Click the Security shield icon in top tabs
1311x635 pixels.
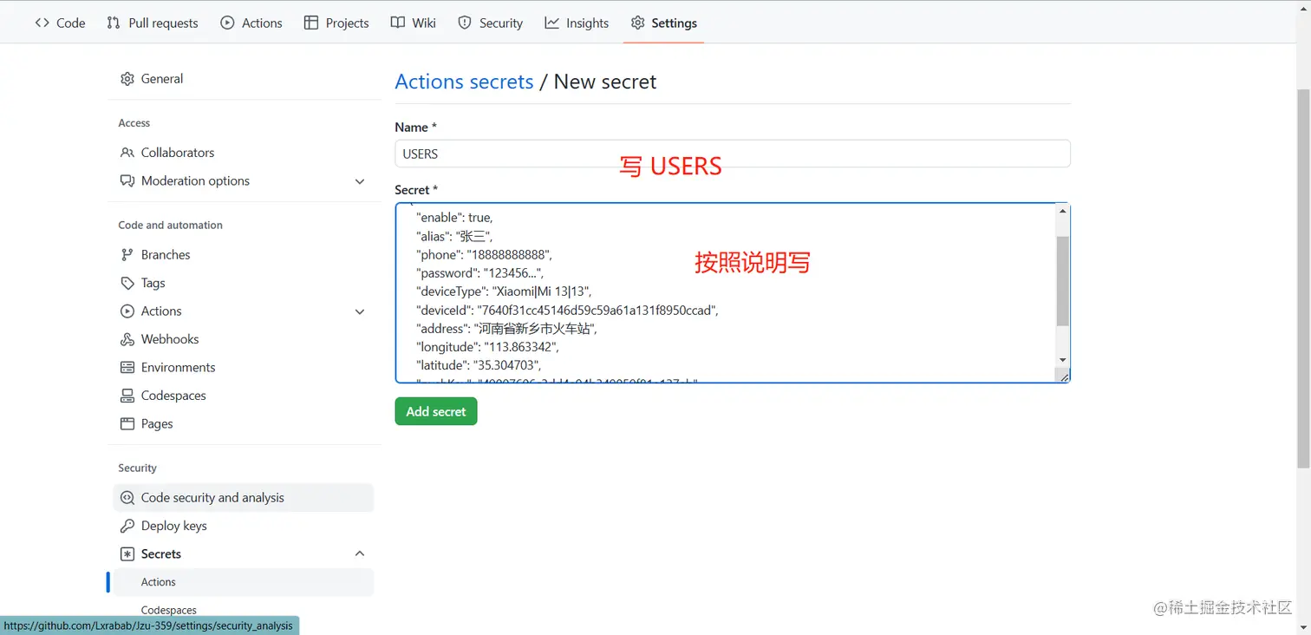[x=465, y=23]
